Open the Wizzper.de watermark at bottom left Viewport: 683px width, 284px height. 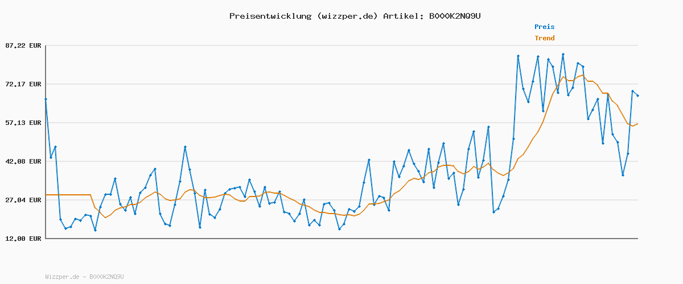84,277
